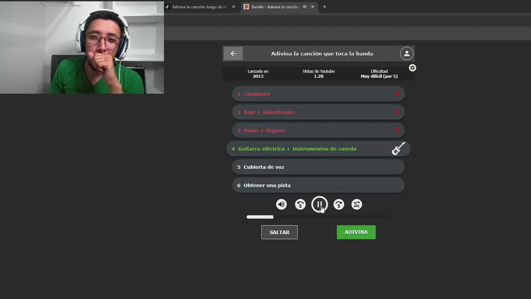
Task: Close the Bandle browser tab
Action: [312, 7]
